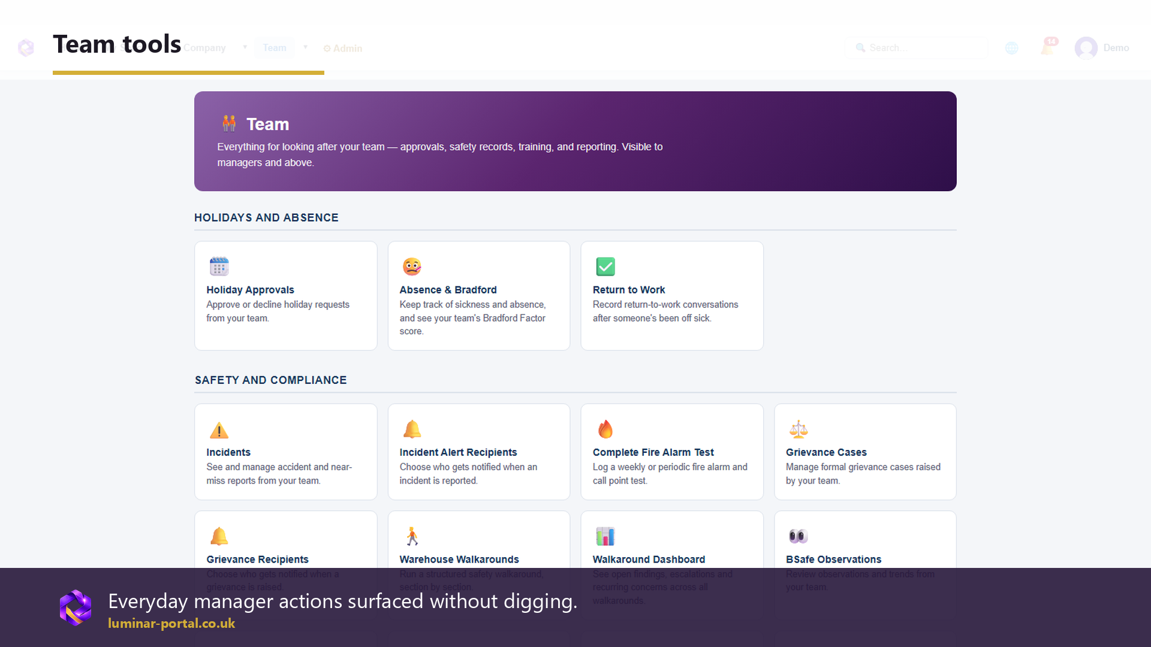Open the Grievance Cases title

click(826, 452)
